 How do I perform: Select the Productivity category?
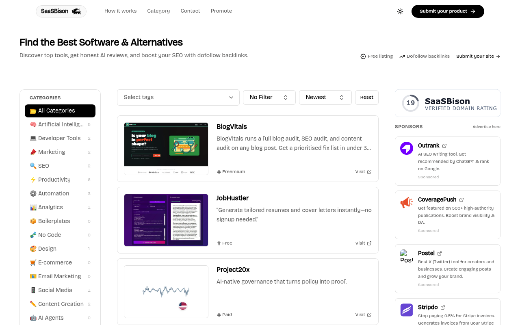[60, 180]
